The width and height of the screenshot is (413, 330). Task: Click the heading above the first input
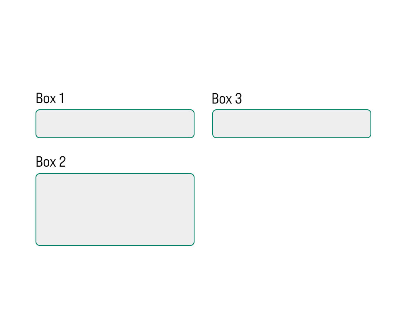click(50, 99)
